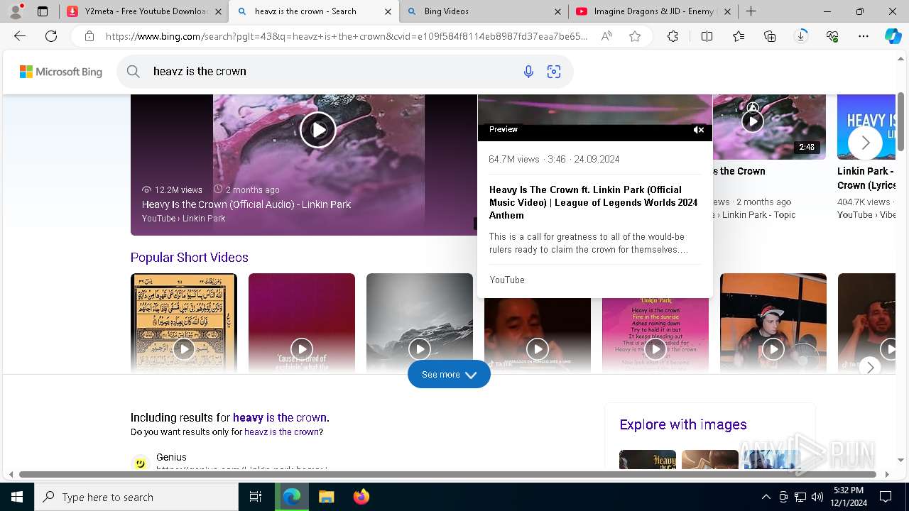The width and height of the screenshot is (909, 511).
Task: Open Heavy Is the Crown Official Audio title
Action: click(246, 204)
